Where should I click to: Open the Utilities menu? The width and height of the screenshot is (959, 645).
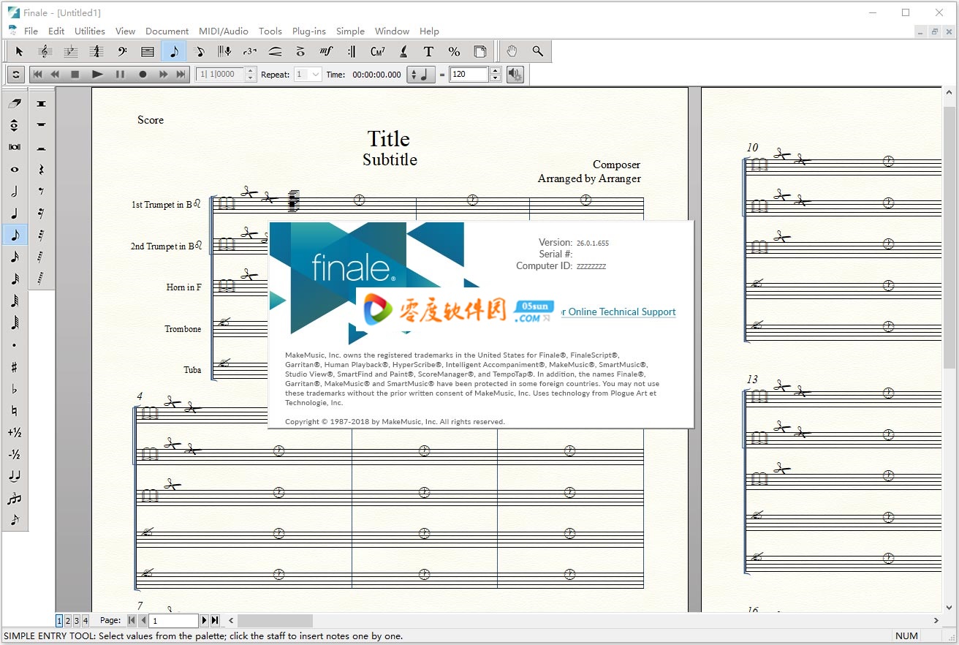[90, 31]
